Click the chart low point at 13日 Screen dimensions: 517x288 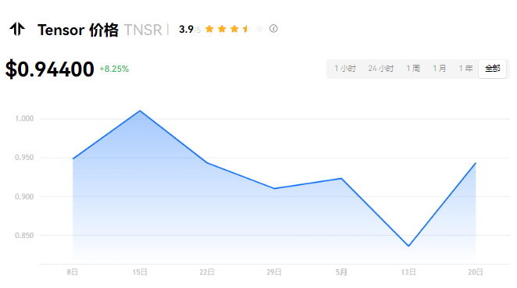pyautogui.click(x=408, y=246)
